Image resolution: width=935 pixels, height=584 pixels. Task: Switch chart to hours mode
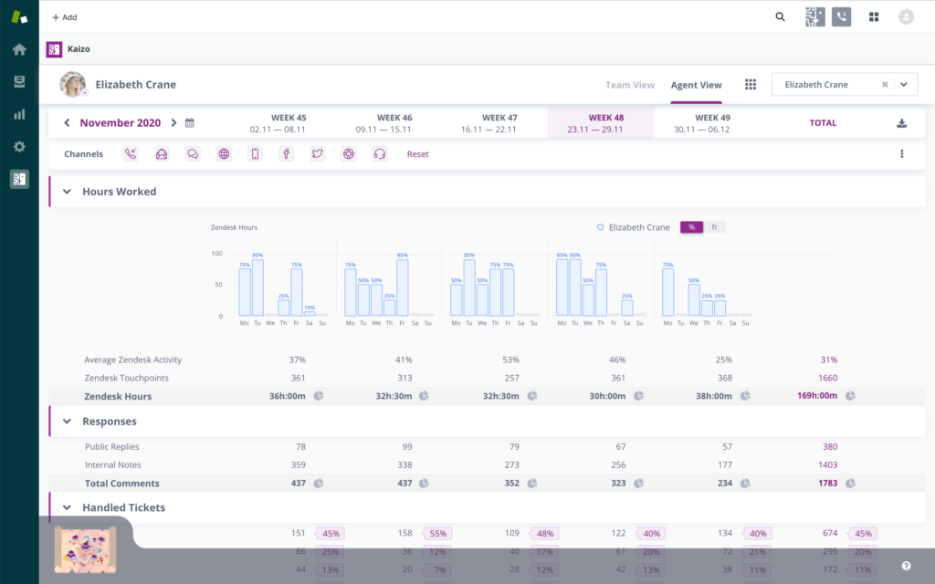click(x=714, y=227)
